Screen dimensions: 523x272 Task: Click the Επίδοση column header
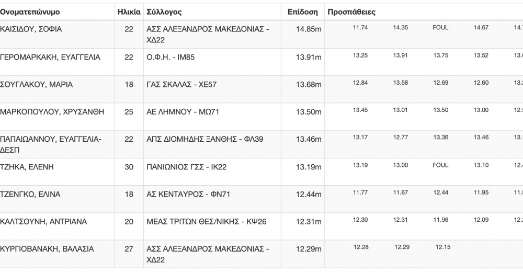(302, 12)
